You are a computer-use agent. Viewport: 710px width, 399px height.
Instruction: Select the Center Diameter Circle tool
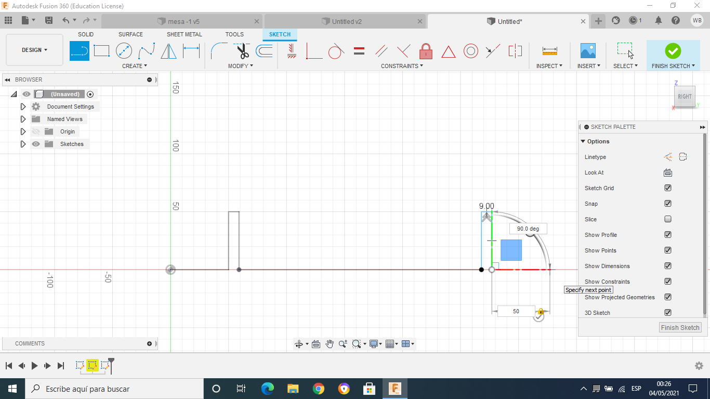pyautogui.click(x=124, y=51)
